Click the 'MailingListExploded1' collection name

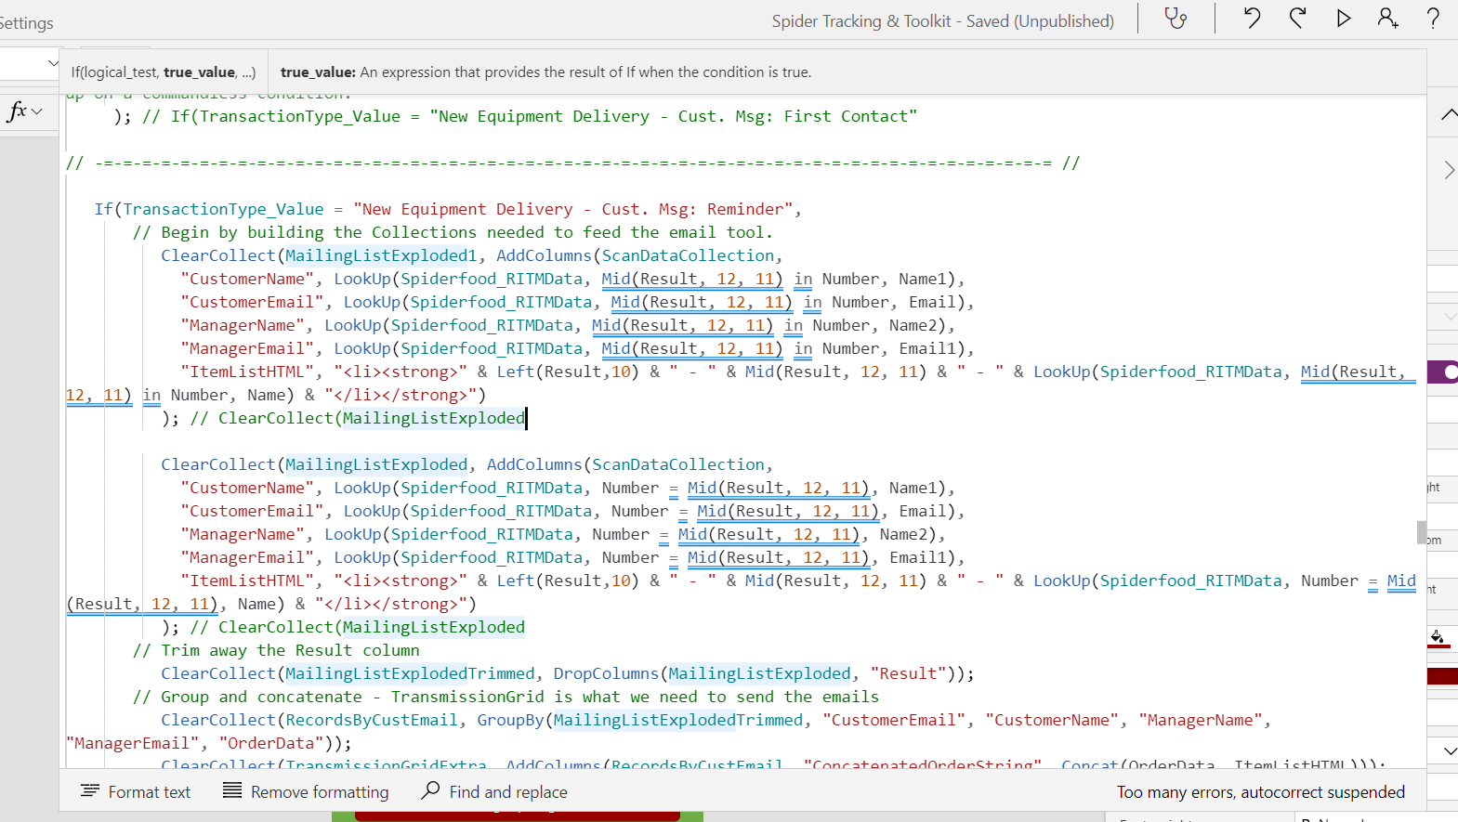[381, 255]
